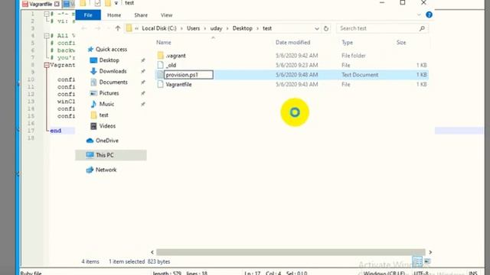Open test folder in navigation pane
Screen dimensions: 490x275
pos(104,115)
